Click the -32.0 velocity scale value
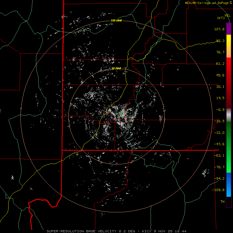This screenshot has height=233, width=233. [x=219, y=133]
